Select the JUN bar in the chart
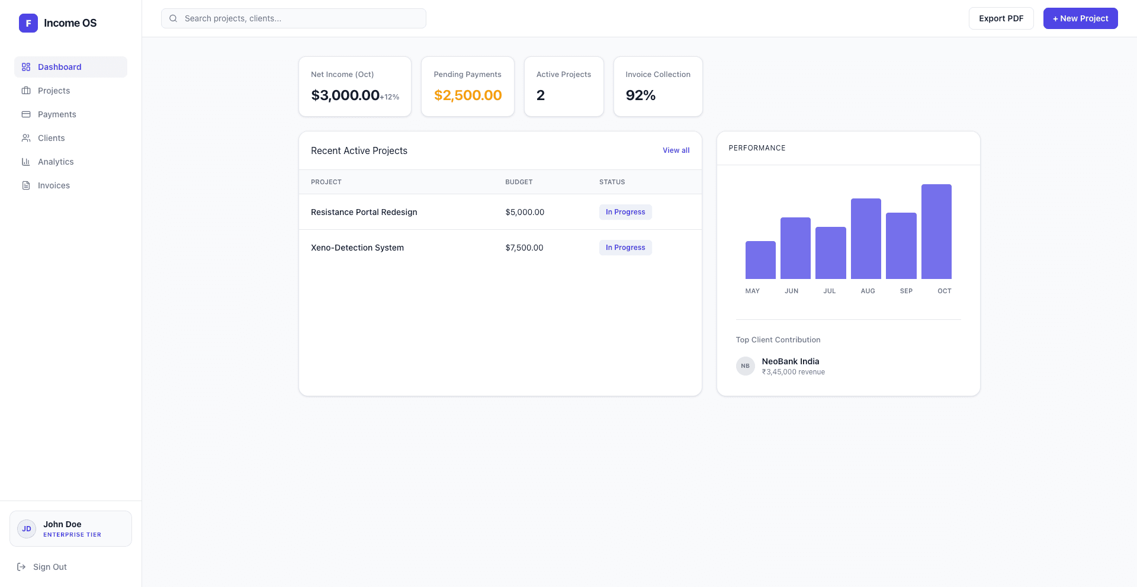The image size is (1137, 587). (x=795, y=248)
